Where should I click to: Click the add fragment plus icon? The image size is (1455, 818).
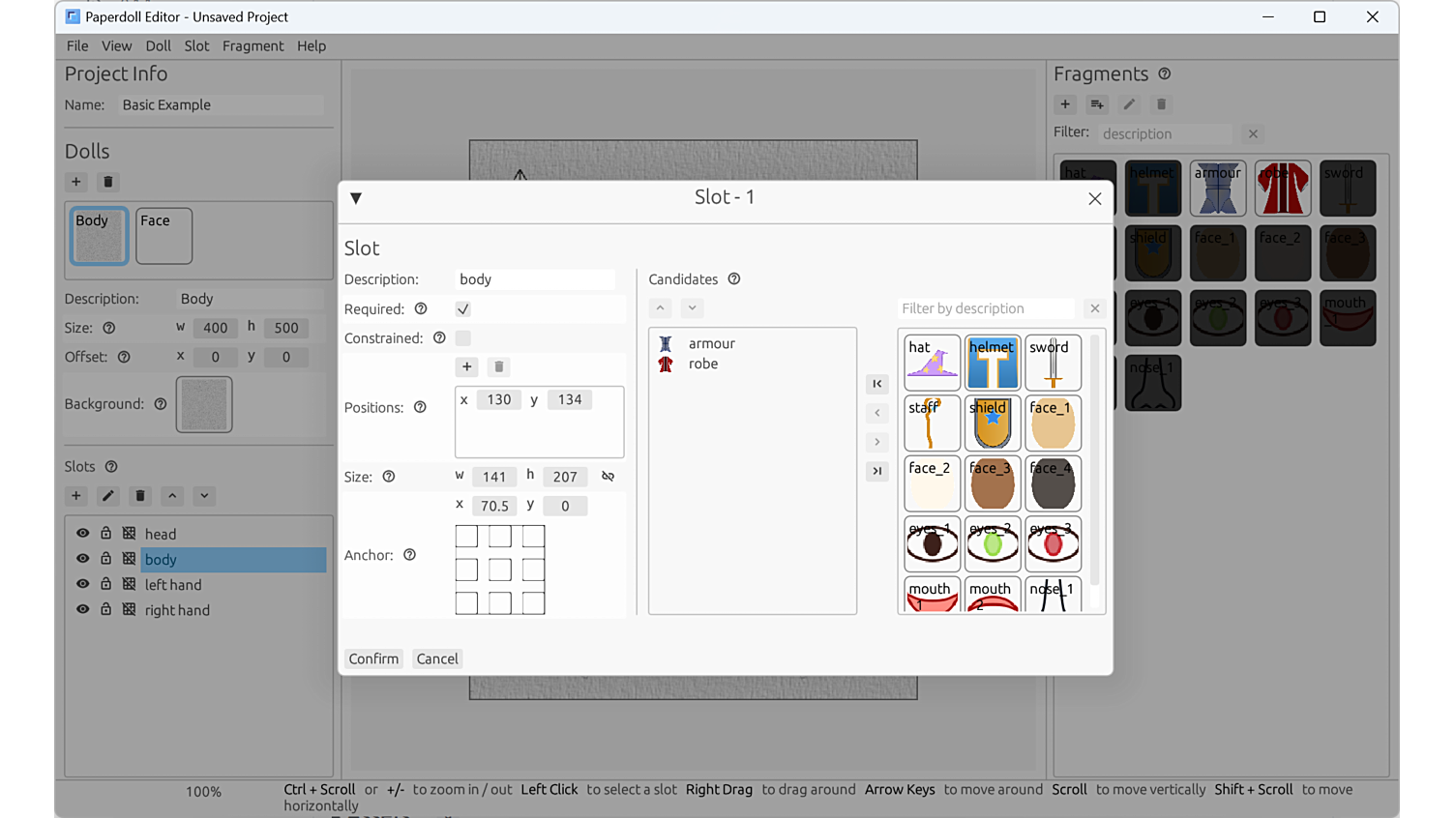[1065, 104]
